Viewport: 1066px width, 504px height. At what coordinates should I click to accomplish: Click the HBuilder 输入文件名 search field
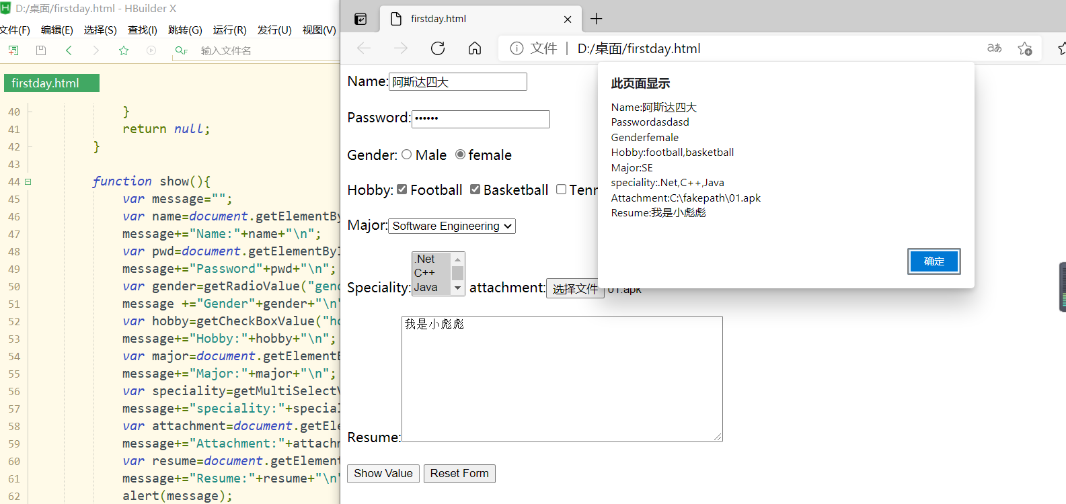(x=226, y=50)
